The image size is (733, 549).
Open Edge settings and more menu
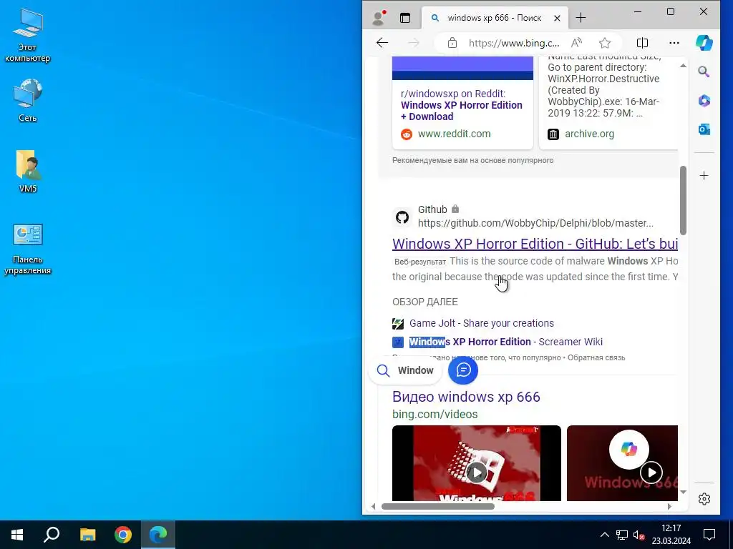[x=674, y=43]
